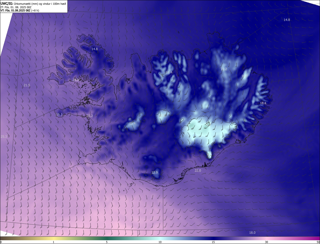The width and height of the screenshot is (320, 244).
Task: Click the 23.2 value label
Action: tap(90, 116)
